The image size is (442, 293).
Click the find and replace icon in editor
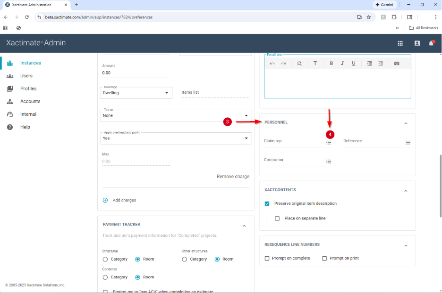(299, 64)
